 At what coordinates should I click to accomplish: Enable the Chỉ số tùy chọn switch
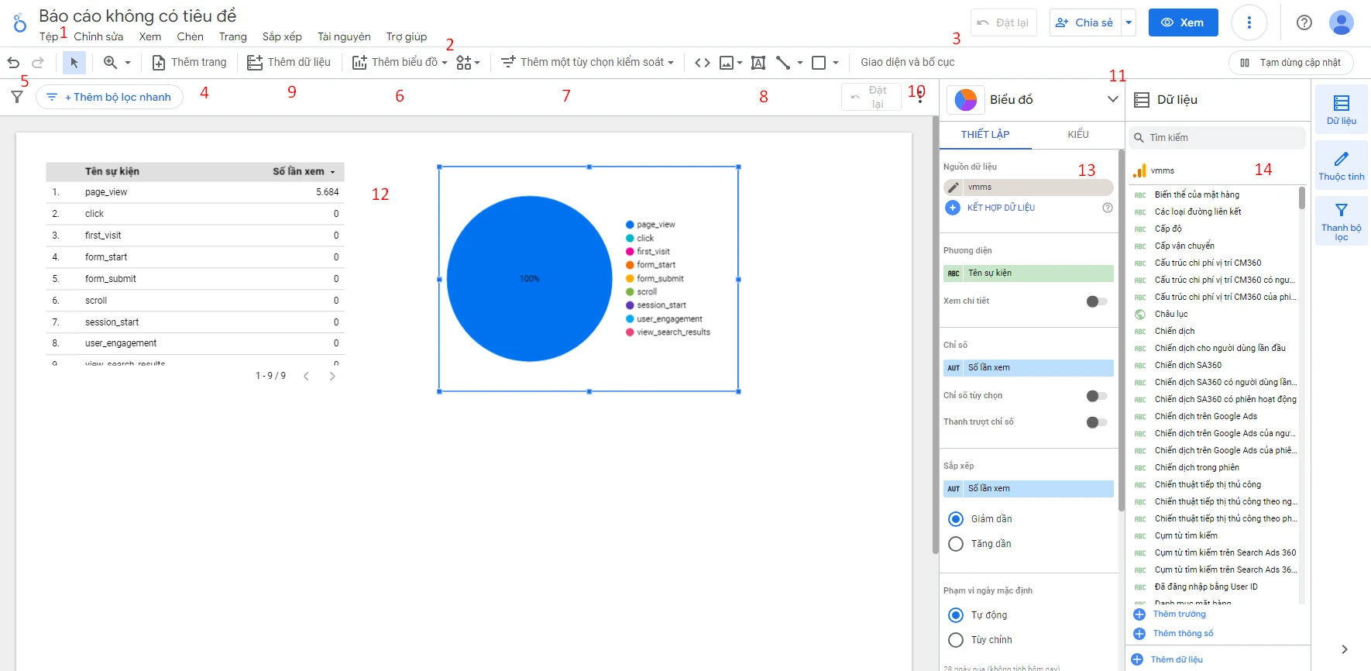coord(1096,396)
